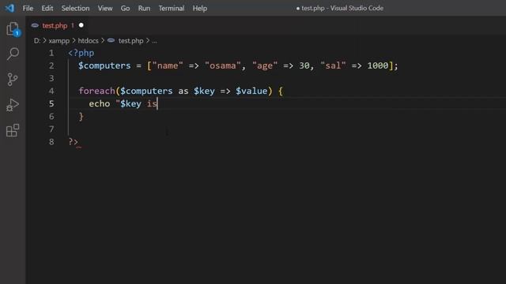
Task: Click the htdocs breadcrumb segment
Action: tap(88, 41)
